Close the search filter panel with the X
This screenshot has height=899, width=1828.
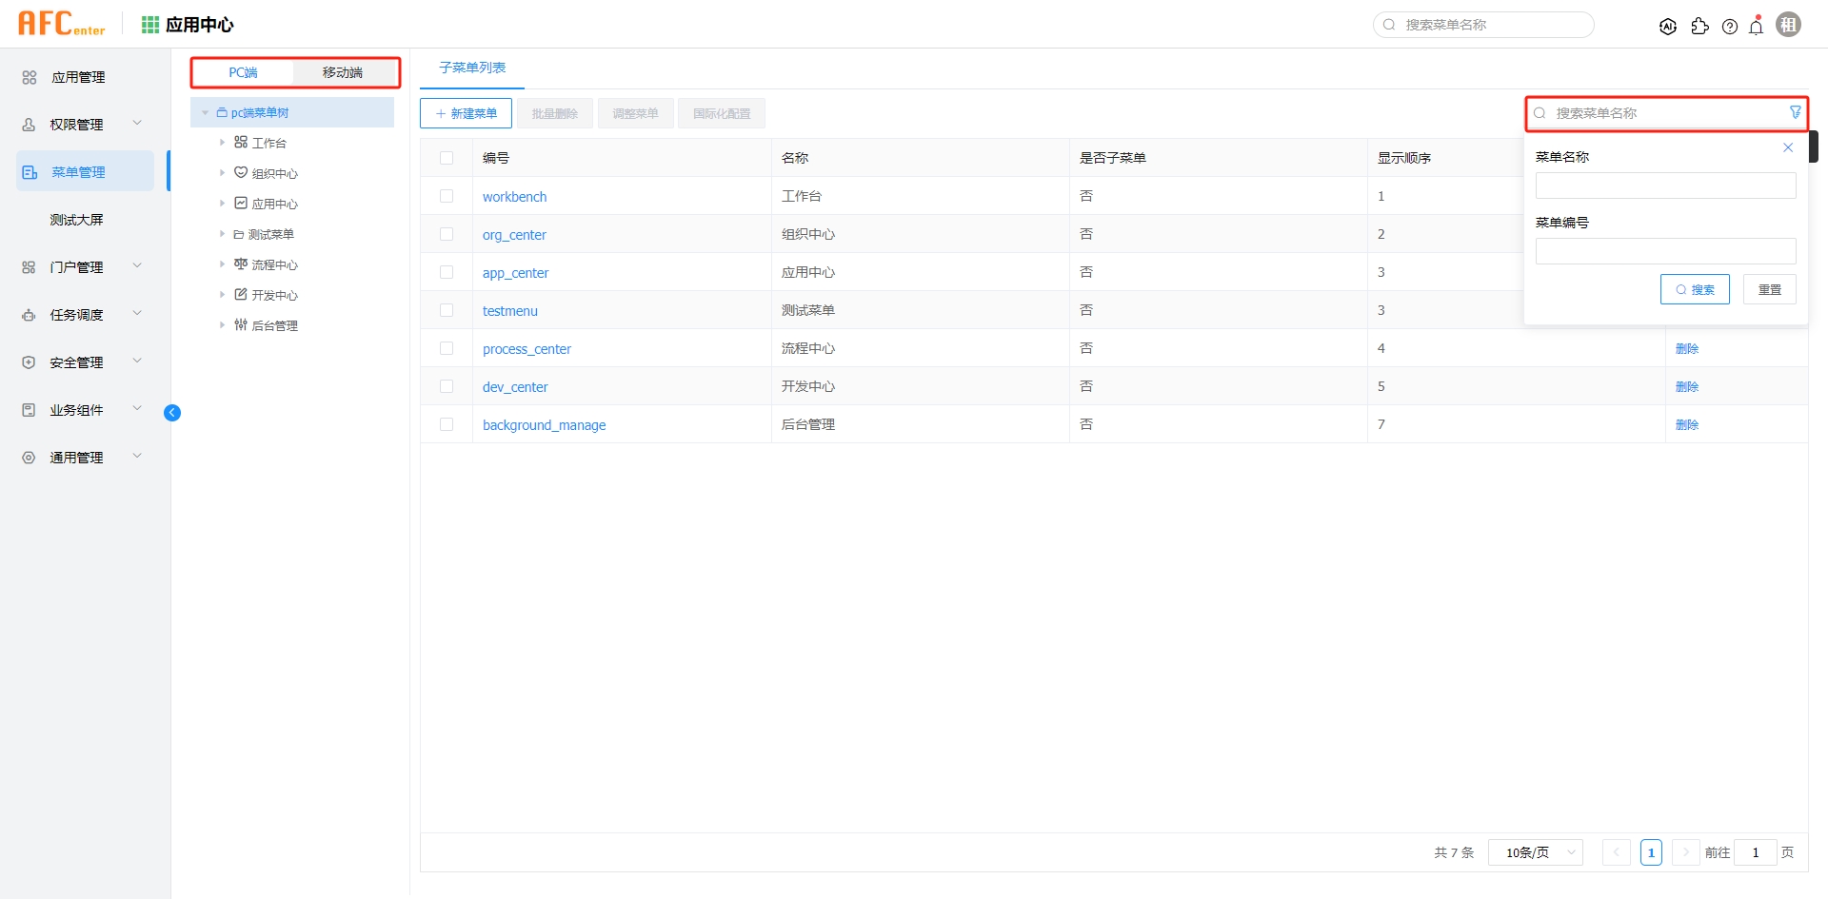[x=1788, y=147]
